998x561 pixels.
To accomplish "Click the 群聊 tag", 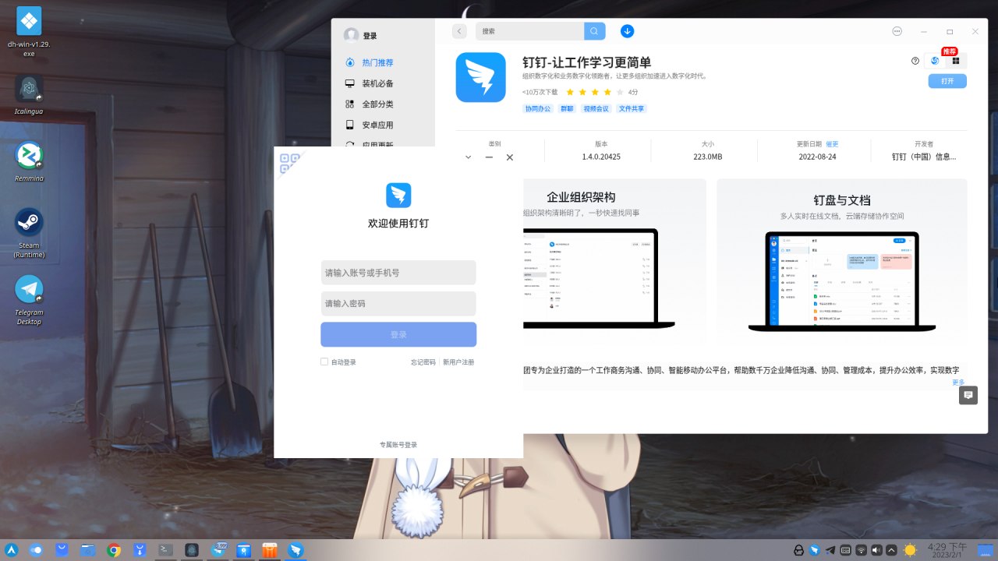I will coord(567,109).
